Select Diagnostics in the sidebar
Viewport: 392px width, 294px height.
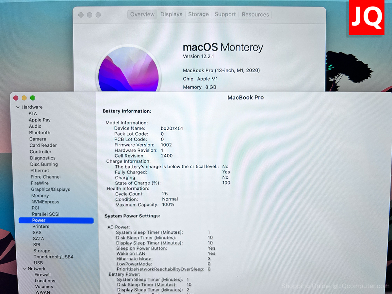click(43, 158)
